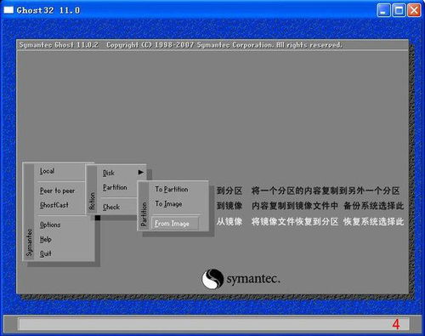Click the highlighted From Image item
The width and height of the screenshot is (425, 336).
coord(175,224)
